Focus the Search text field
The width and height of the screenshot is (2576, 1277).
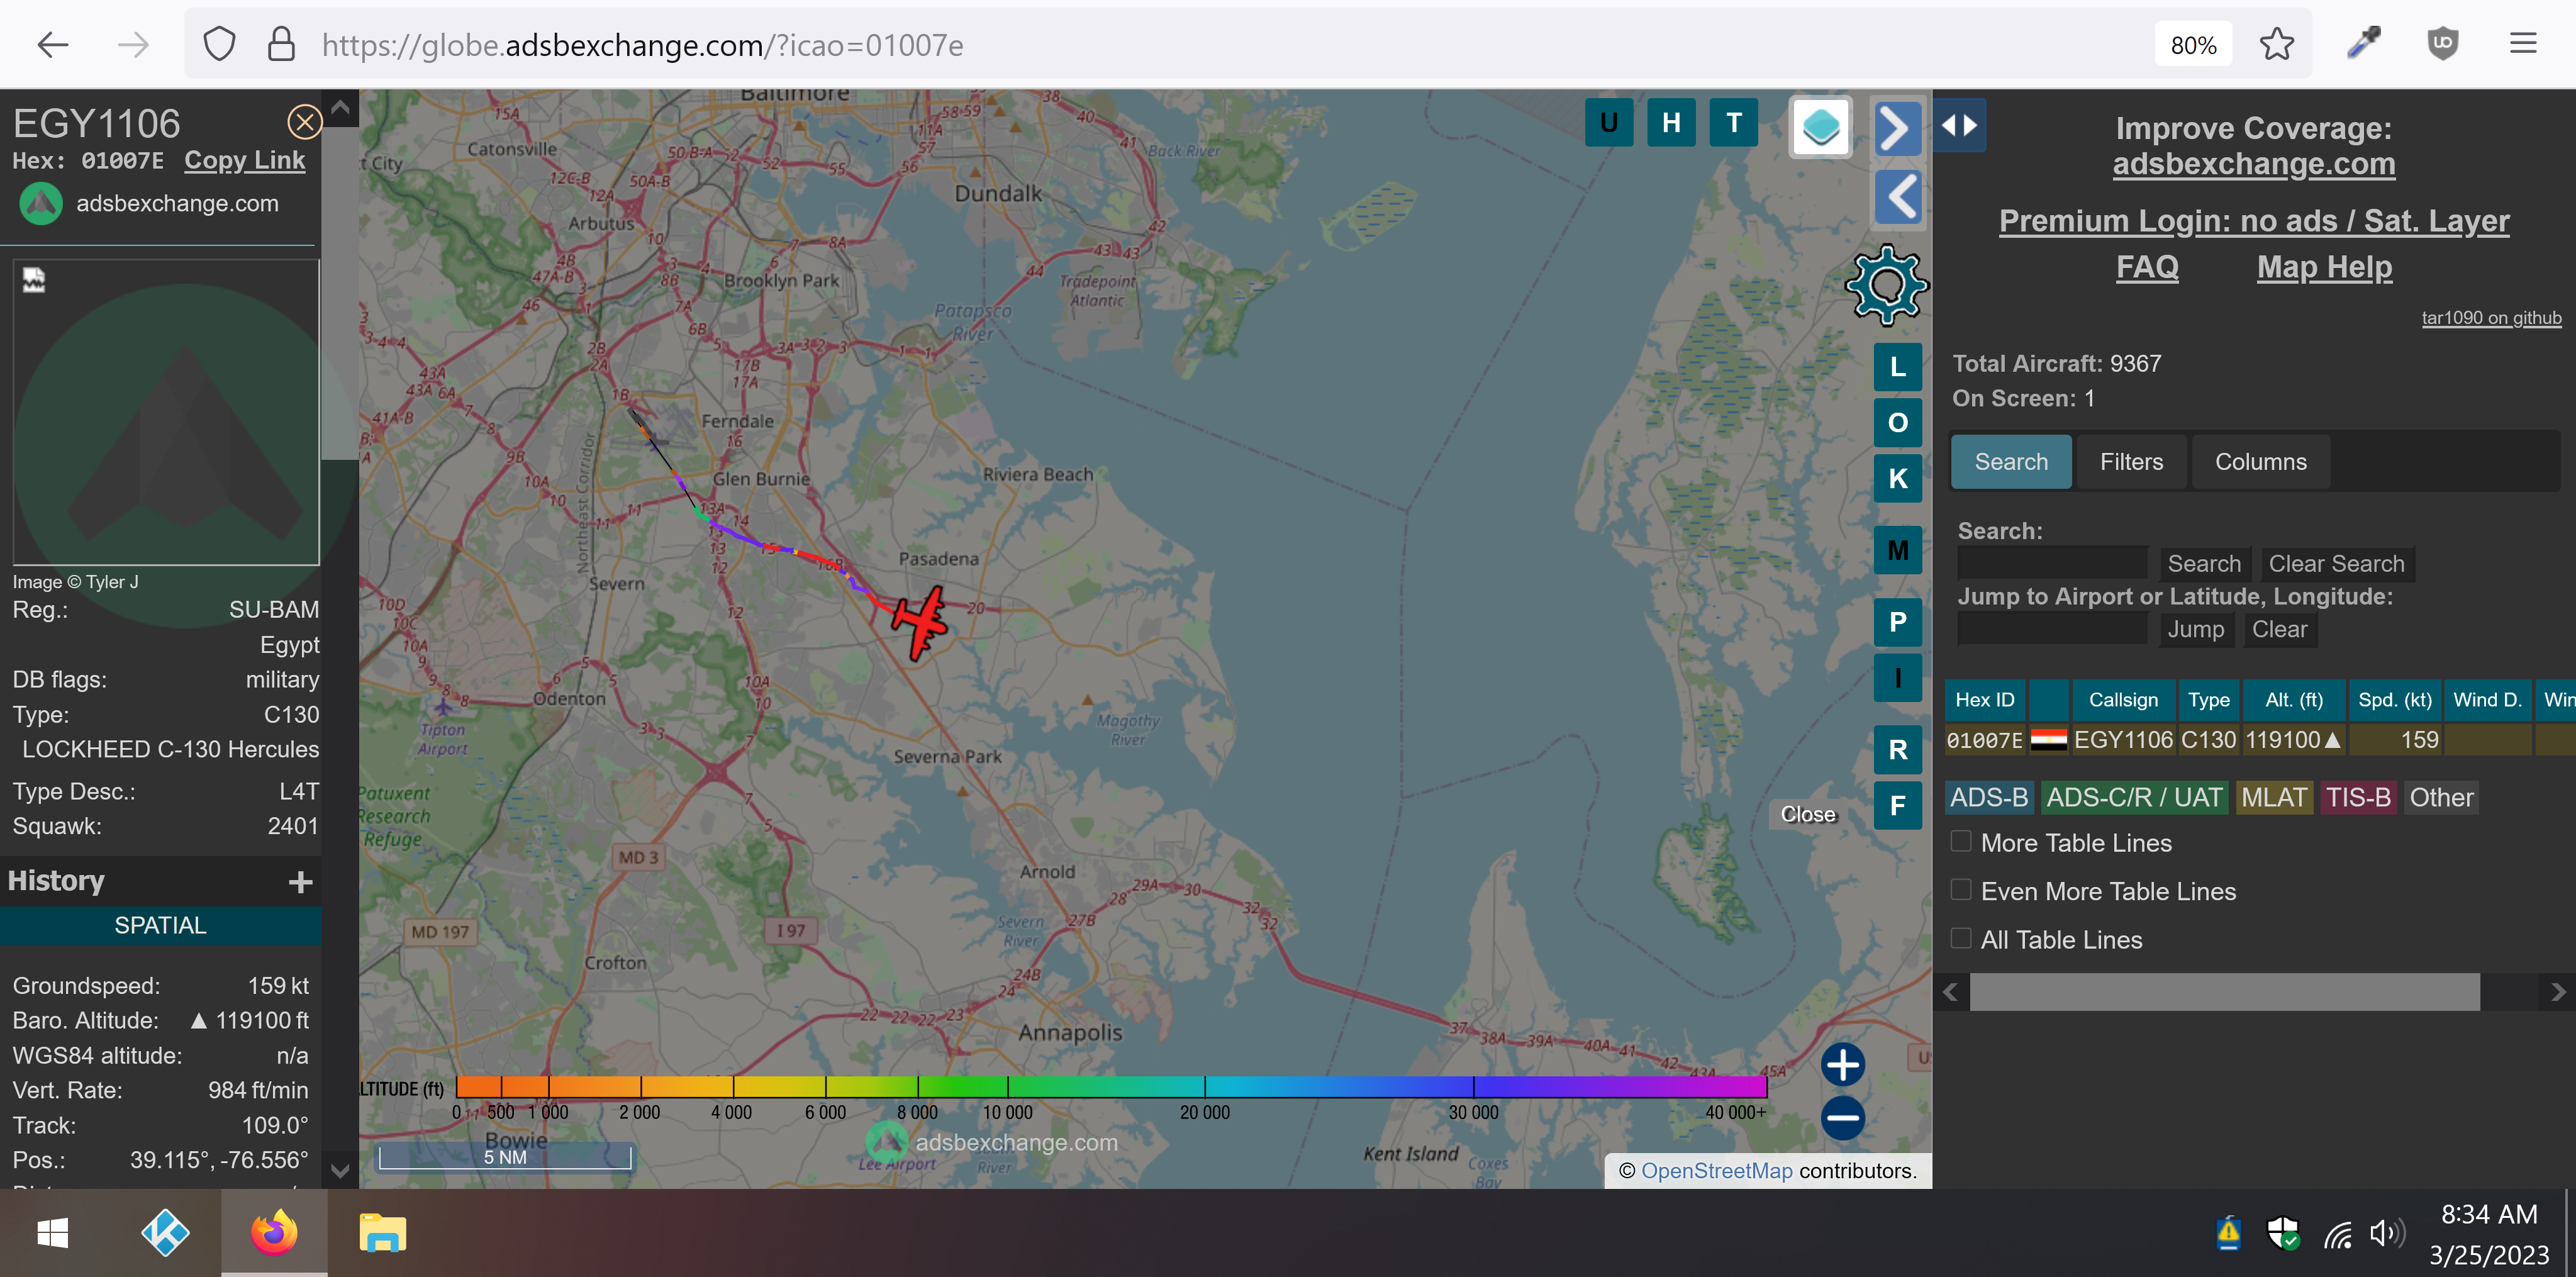[2052, 564]
